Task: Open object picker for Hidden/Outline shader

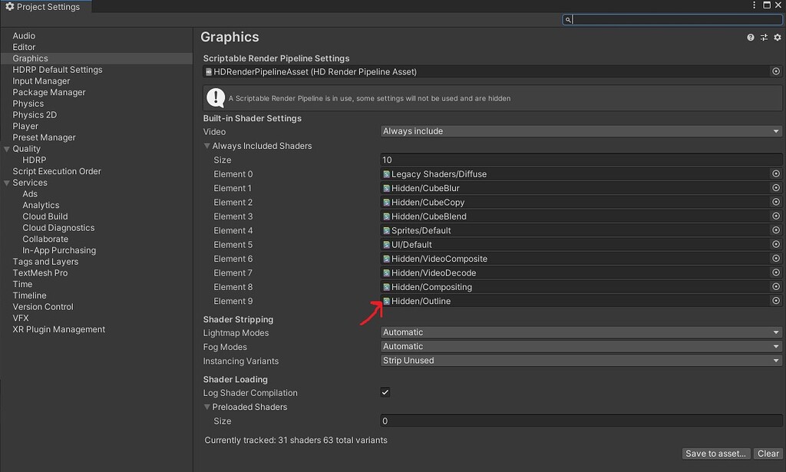Action: pyautogui.click(x=776, y=301)
